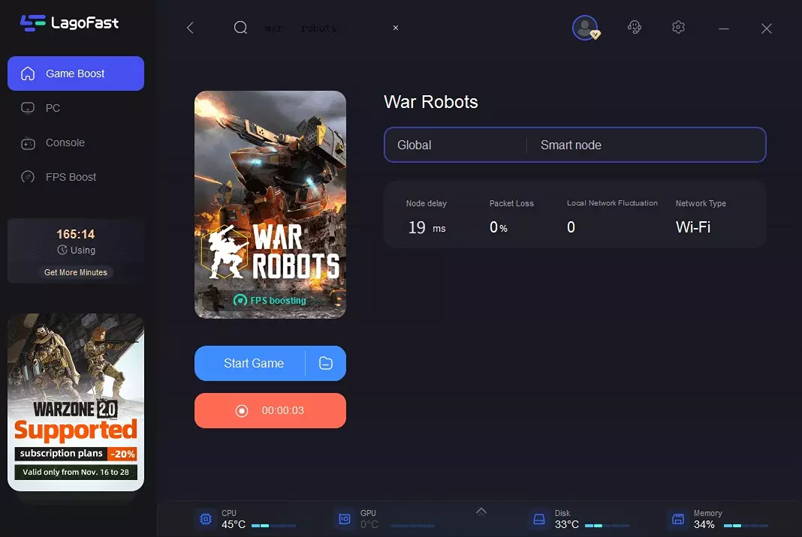Click the Memory usage bar

(x=746, y=526)
